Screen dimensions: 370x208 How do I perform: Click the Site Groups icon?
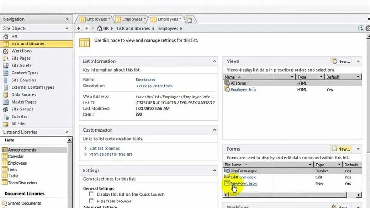point(6,109)
